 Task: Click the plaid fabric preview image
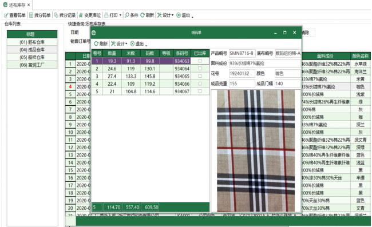[x=256, y=151]
